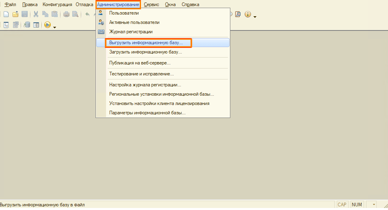Click status text 'Выгрузить информационную базу в файл'
The height and width of the screenshot is (210, 388).
click(x=42, y=205)
